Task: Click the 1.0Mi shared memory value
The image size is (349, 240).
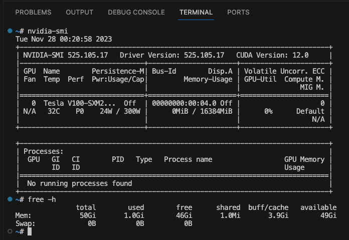Action: coord(230,215)
